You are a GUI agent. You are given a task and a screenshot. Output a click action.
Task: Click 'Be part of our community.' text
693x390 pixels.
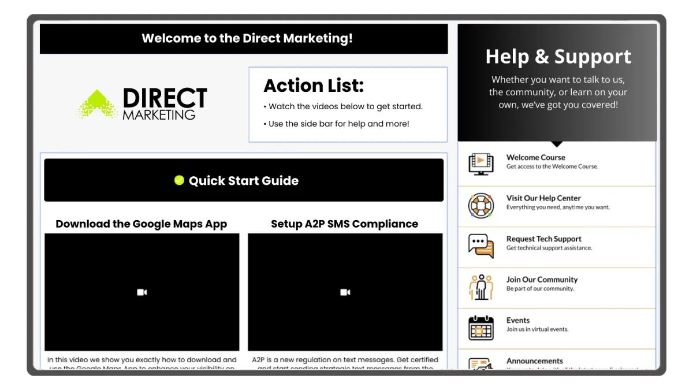coord(540,289)
